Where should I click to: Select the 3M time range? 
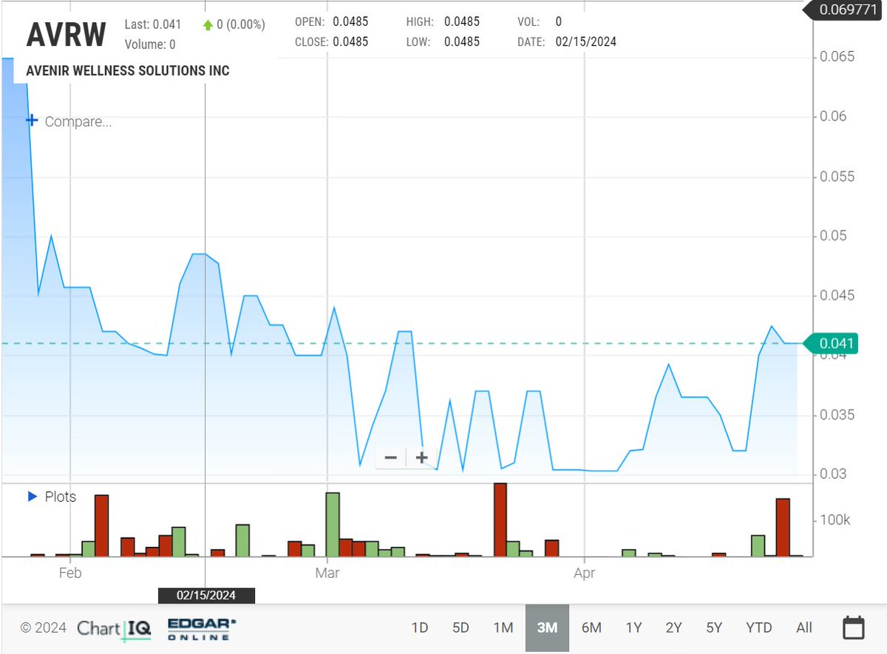click(547, 628)
